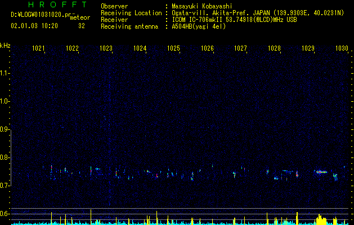Image resolution: width=354 pixels, height=225 pixels.
Task: Click the antenna value A504HB(yagi 4el)
Action: 199,27
